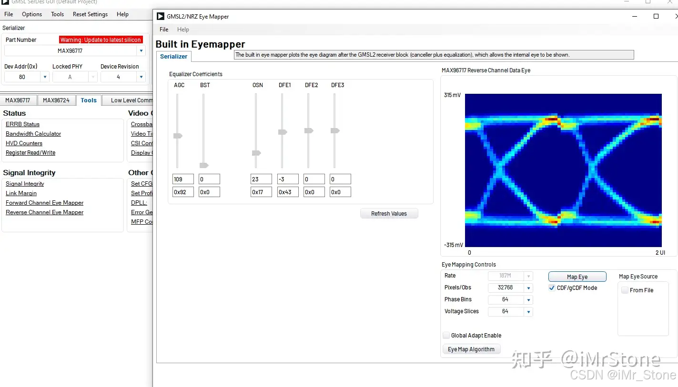
Task: Click the OSN value field showing 23
Action: point(262,179)
